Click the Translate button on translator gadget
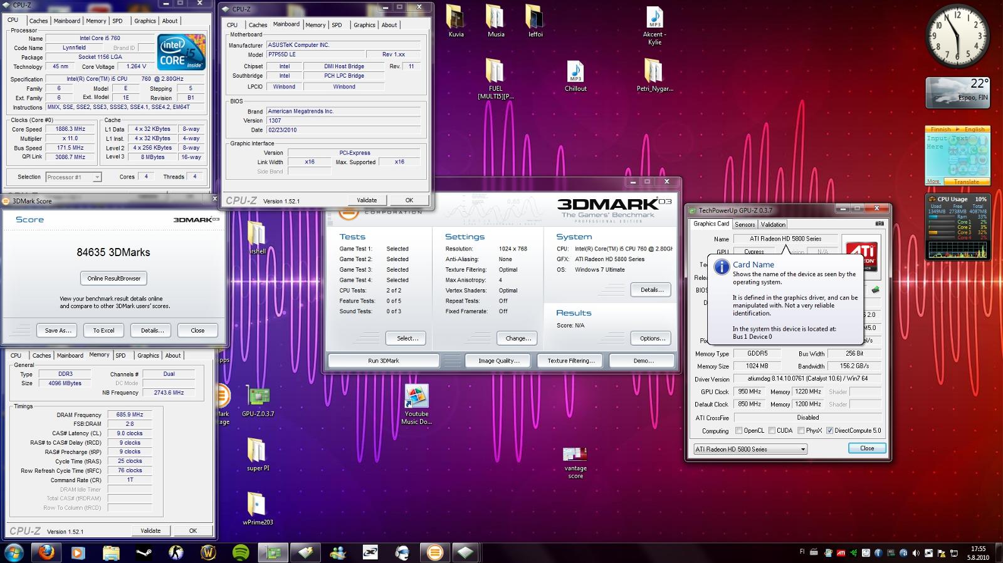The image size is (1003, 563). click(966, 182)
